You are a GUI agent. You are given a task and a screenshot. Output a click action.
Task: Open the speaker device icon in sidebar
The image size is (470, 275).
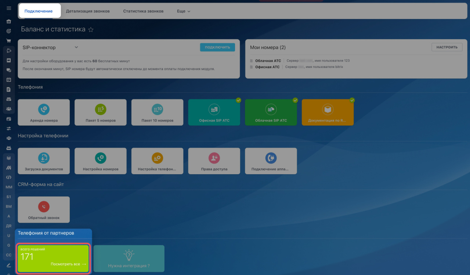point(9,138)
